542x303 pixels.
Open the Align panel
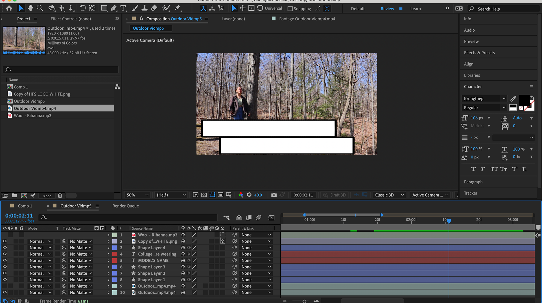(x=469, y=64)
